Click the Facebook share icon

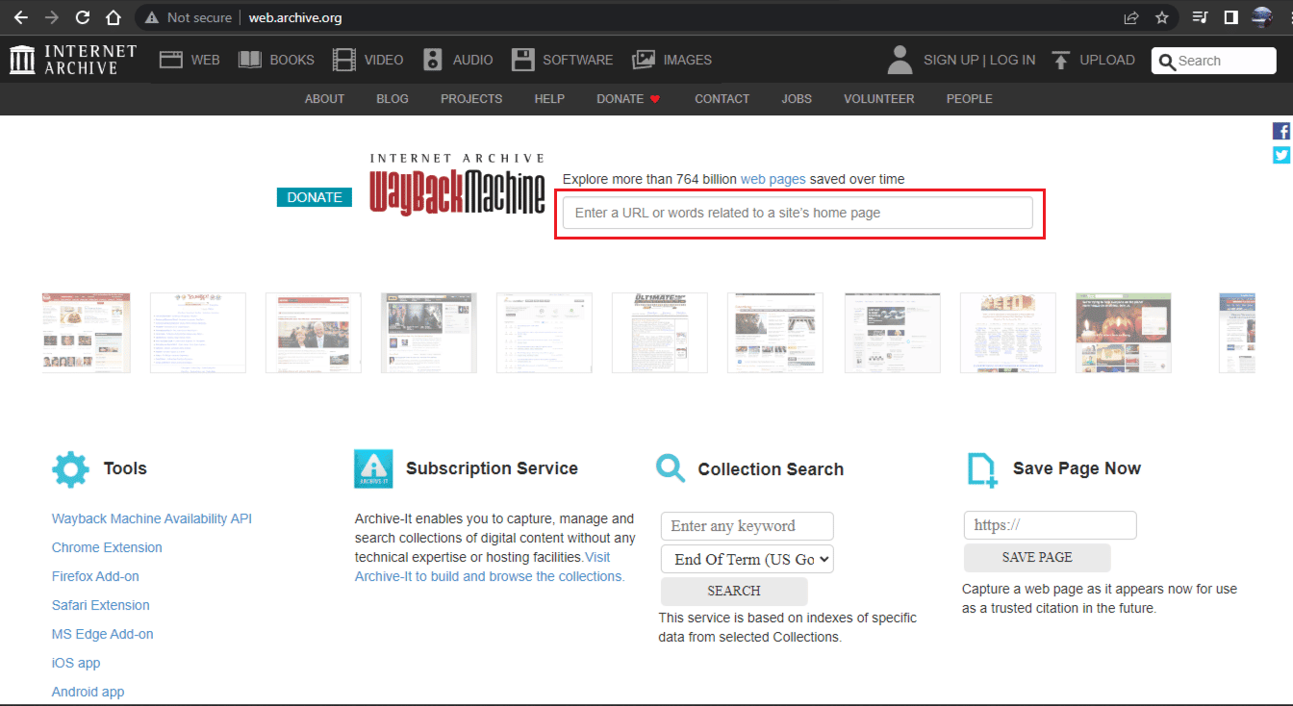coord(1281,131)
